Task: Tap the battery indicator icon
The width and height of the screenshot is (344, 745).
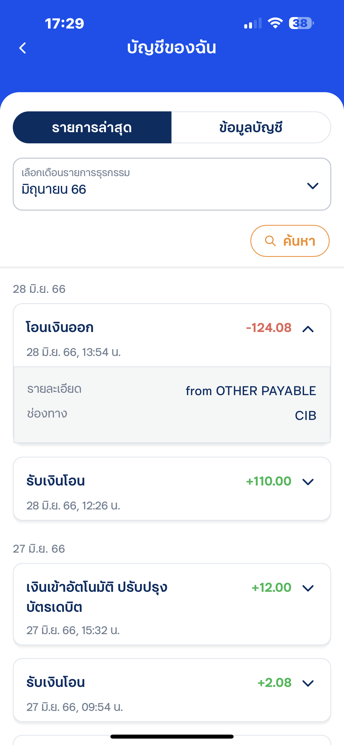Action: (301, 23)
